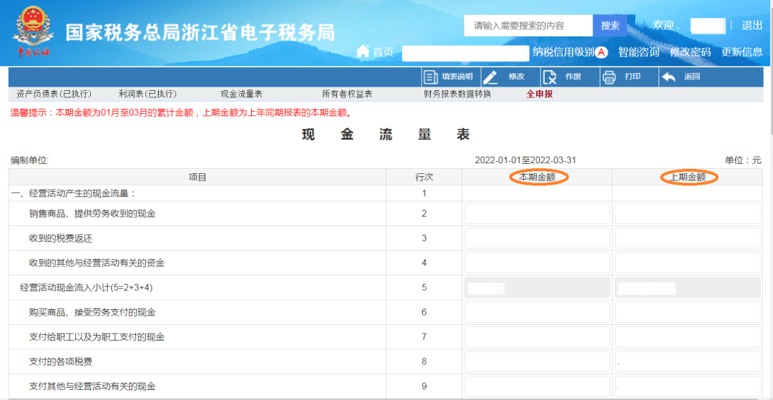Screen dimensions: 773x400
Task: Click 收到的税费返还 row label
Action: [x=61, y=238]
